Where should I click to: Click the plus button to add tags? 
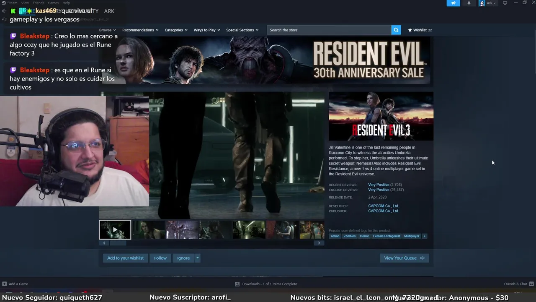point(424,236)
